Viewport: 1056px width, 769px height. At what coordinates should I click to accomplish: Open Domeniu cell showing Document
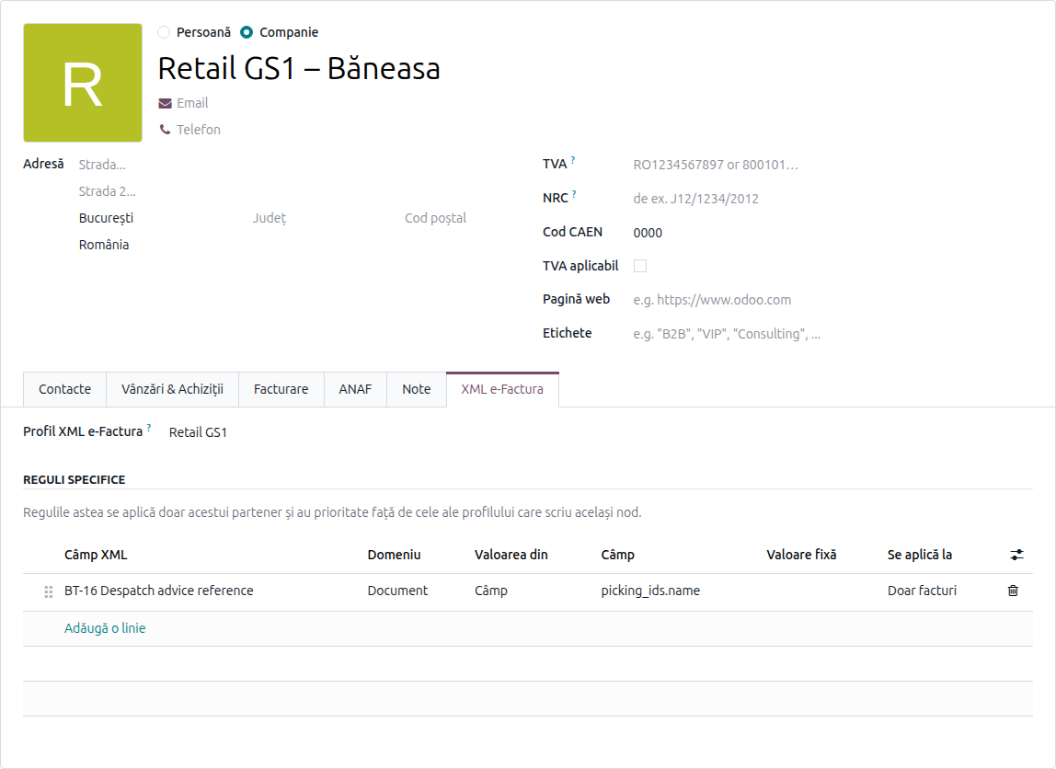pyautogui.click(x=397, y=591)
